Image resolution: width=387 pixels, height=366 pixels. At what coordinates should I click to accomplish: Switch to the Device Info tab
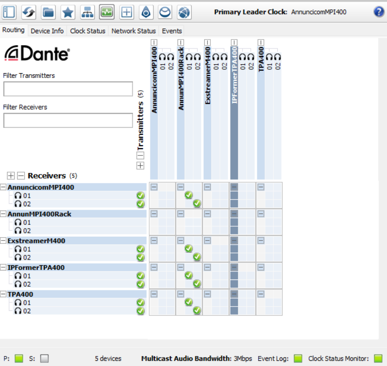click(x=47, y=31)
